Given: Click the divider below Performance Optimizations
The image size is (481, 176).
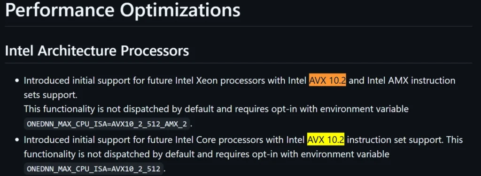Looking at the screenshot, I should tap(238, 26).
